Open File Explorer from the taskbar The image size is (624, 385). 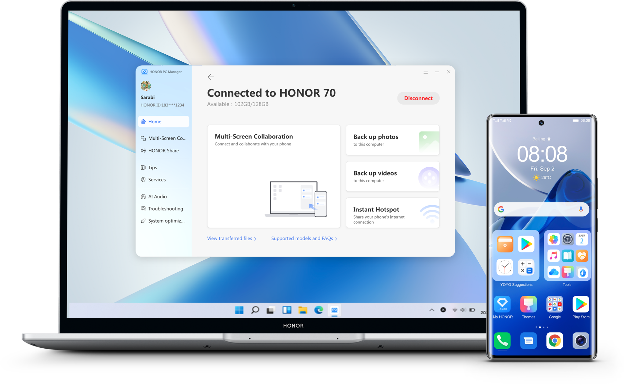(x=303, y=310)
